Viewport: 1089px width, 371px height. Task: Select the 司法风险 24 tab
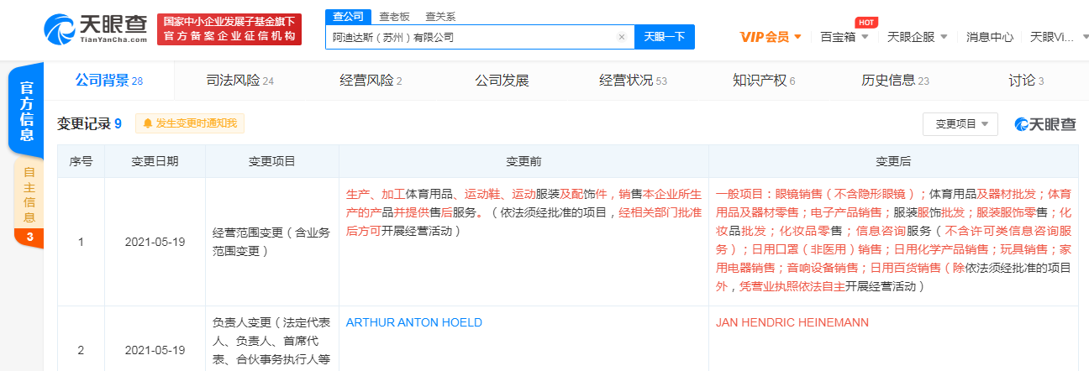[240, 81]
